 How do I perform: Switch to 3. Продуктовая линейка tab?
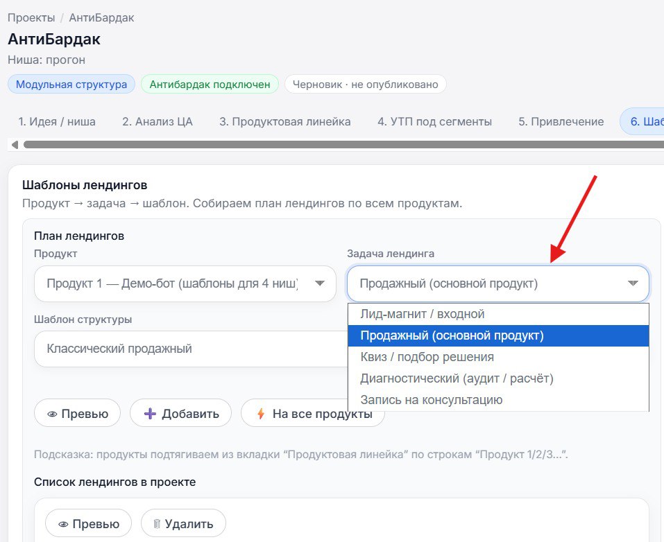pyautogui.click(x=284, y=121)
